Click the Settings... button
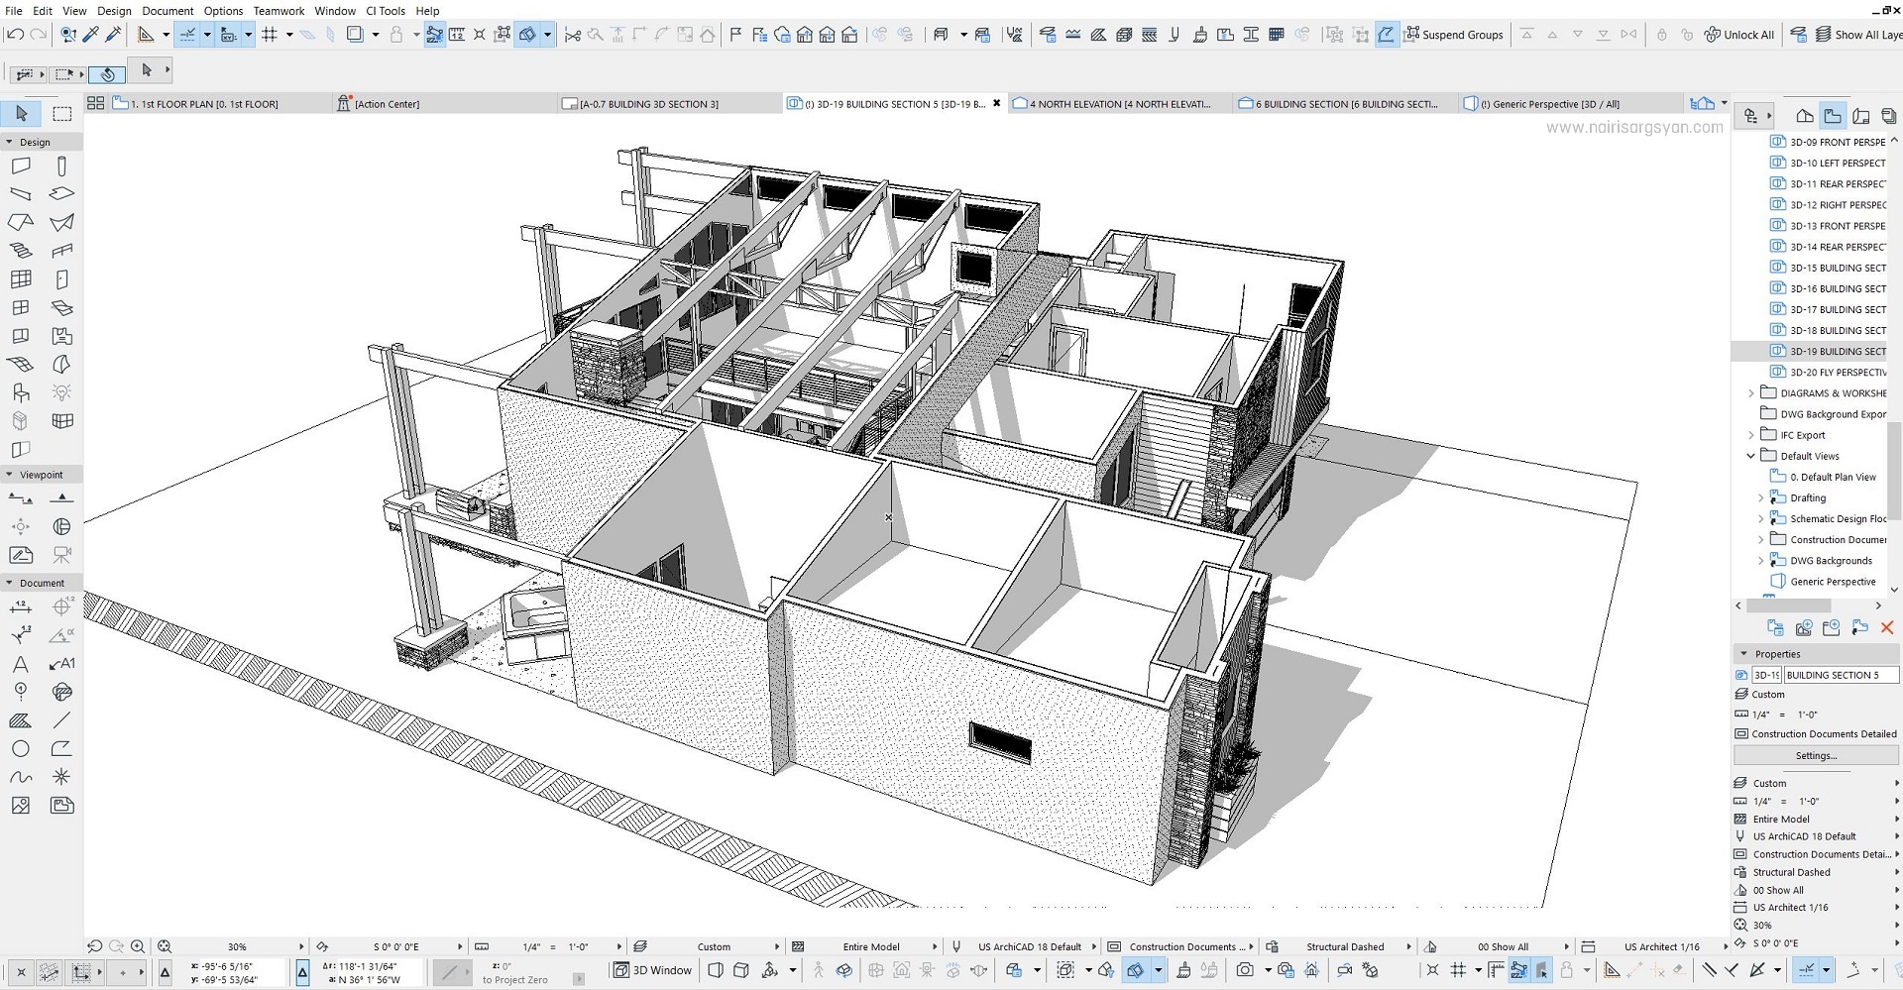Viewport: 1903px width, 990px height. tap(1816, 756)
